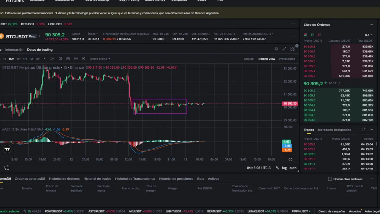Switch chart to Profundidad view
Screen dimensions: 380x214
tap(287, 59)
